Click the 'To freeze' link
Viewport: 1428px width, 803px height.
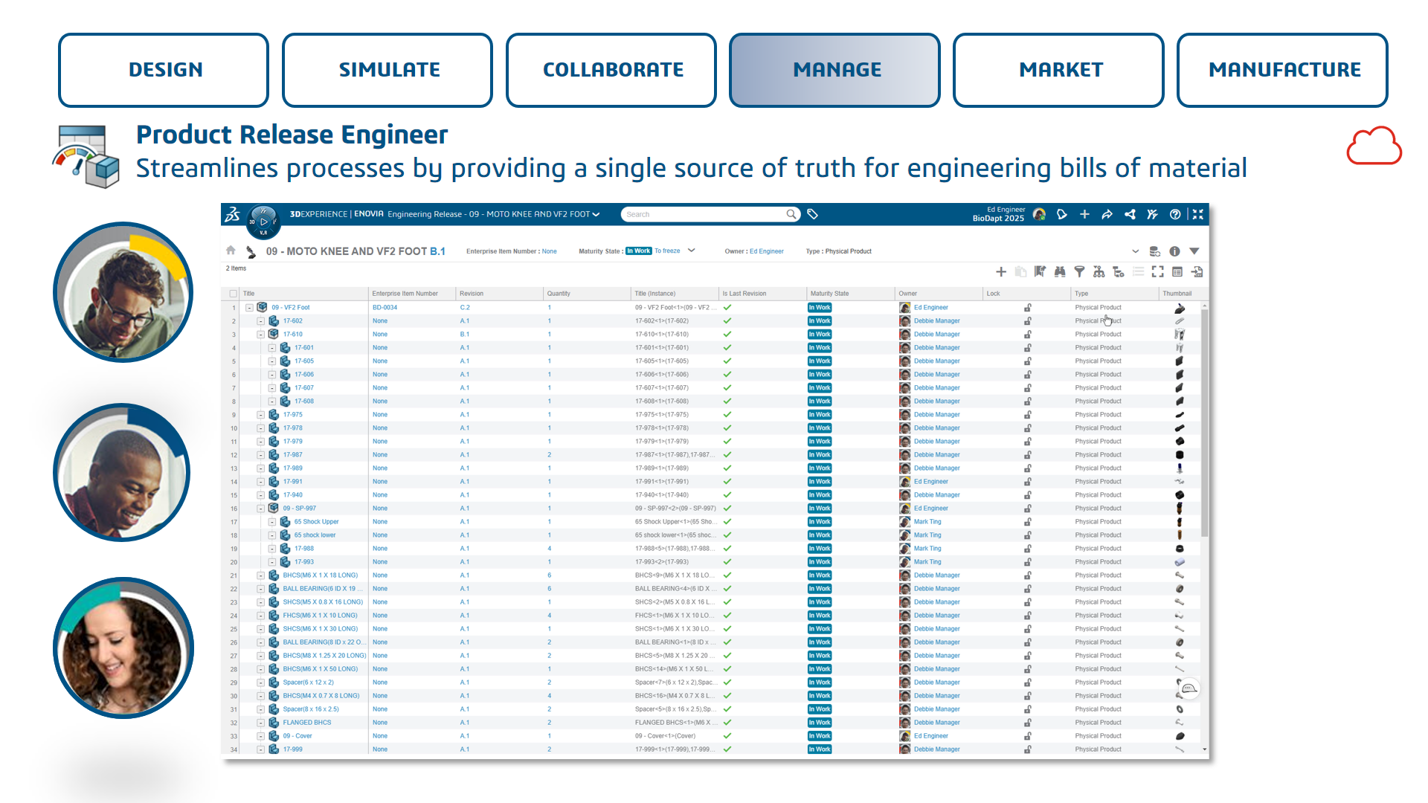(x=667, y=251)
